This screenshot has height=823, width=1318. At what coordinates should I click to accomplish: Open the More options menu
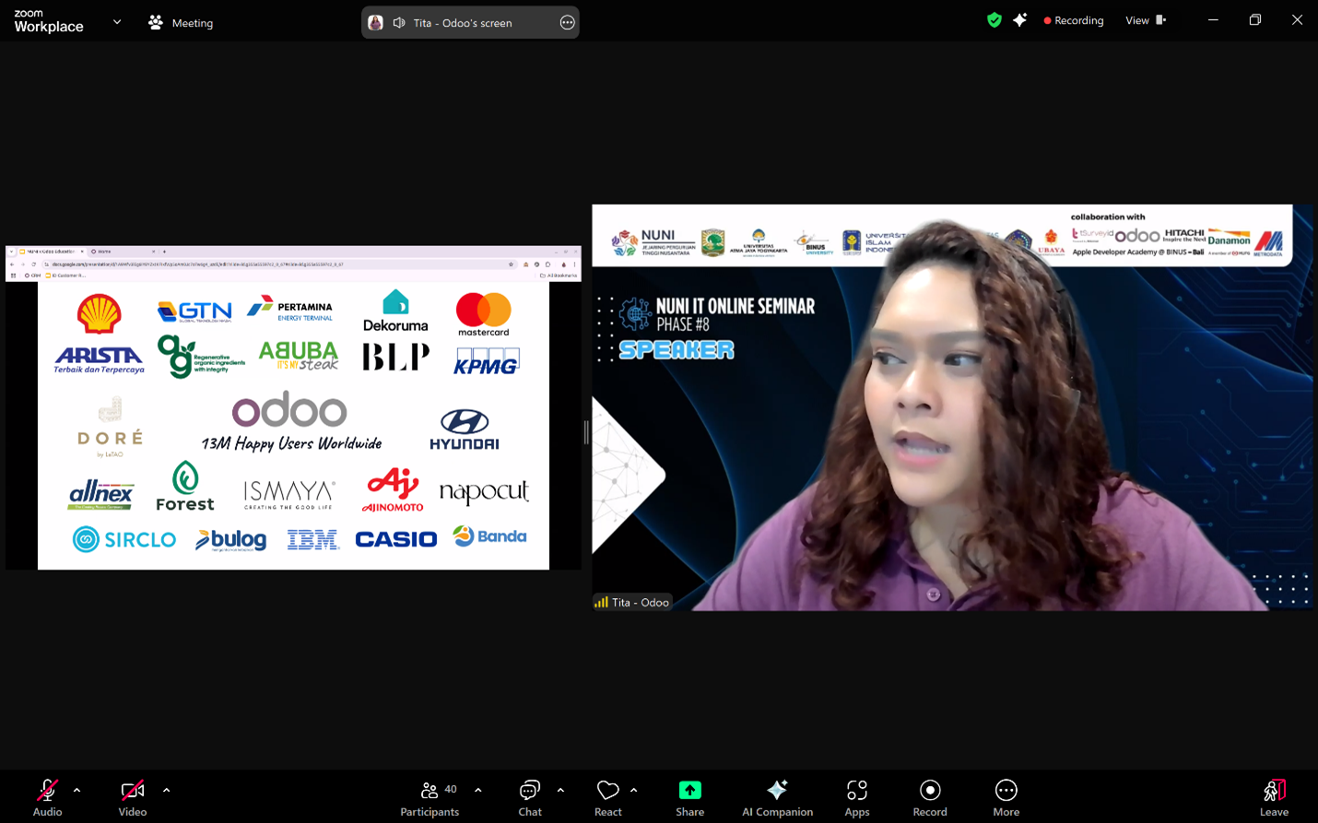click(1006, 797)
